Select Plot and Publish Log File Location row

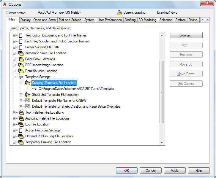pyautogui.click(x=49, y=136)
